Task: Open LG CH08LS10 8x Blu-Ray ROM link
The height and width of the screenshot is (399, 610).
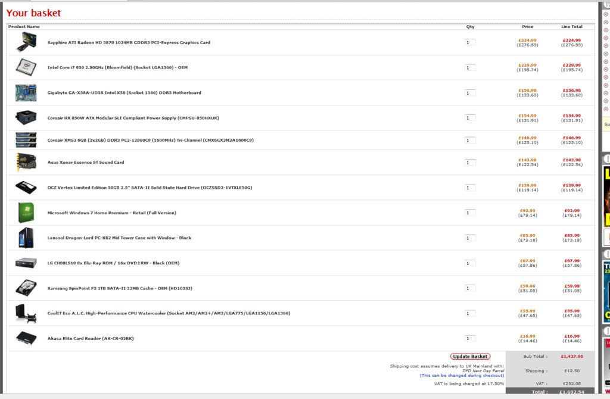Action: point(113,263)
